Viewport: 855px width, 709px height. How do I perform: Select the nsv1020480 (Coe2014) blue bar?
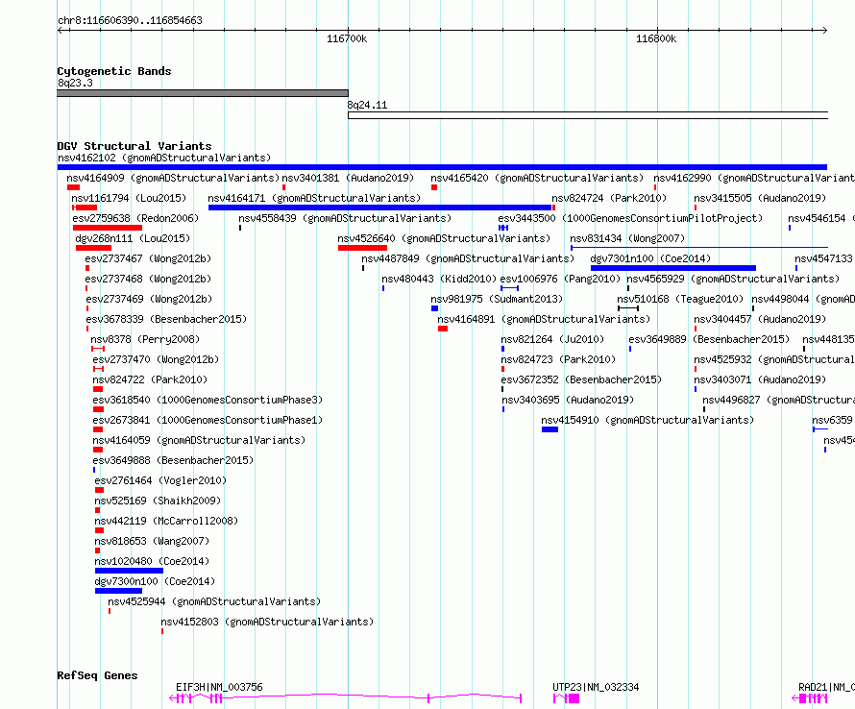(129, 571)
